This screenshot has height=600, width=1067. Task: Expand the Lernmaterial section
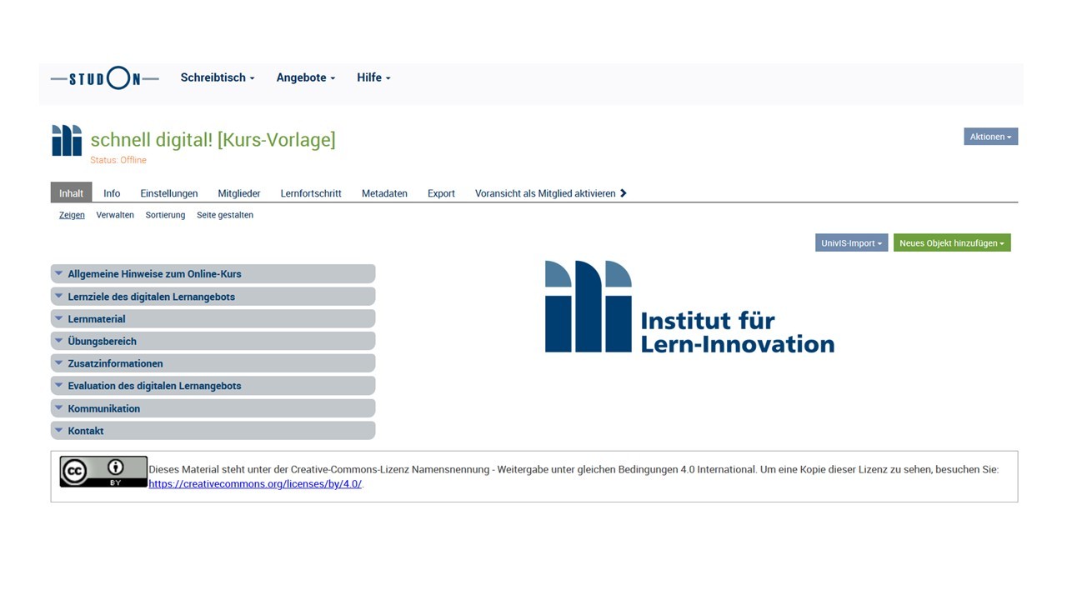click(213, 318)
